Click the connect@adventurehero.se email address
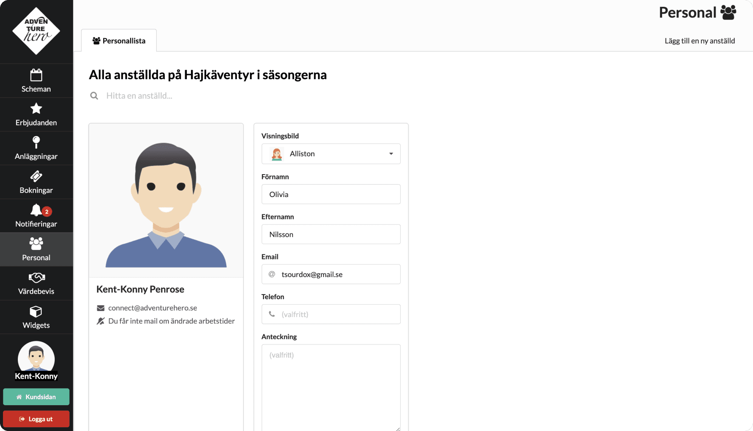Viewport: 753px width, 431px height. tap(152, 308)
